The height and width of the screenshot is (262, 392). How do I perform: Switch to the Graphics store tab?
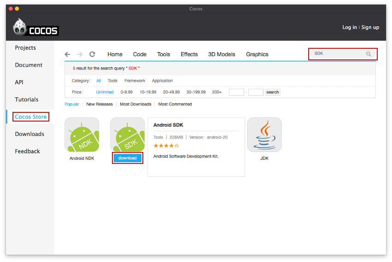click(257, 54)
